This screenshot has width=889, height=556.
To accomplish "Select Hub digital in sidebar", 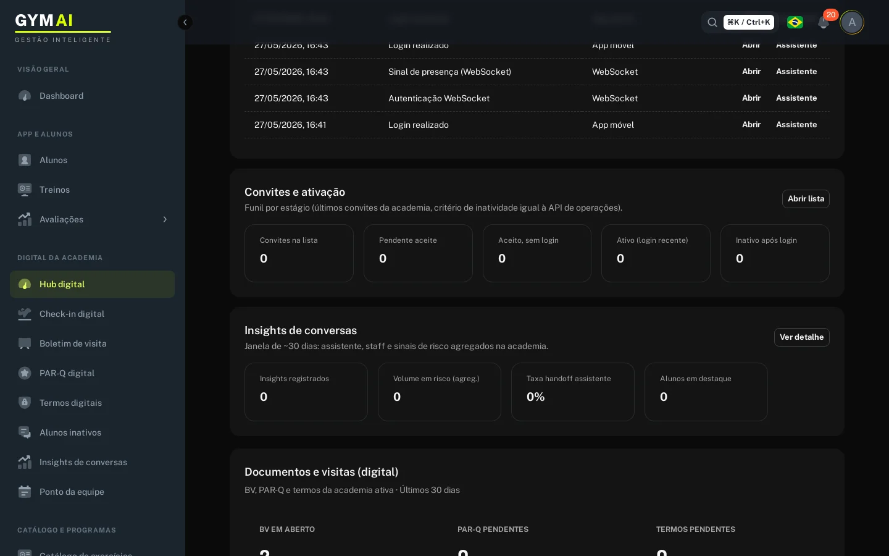I will (93, 284).
